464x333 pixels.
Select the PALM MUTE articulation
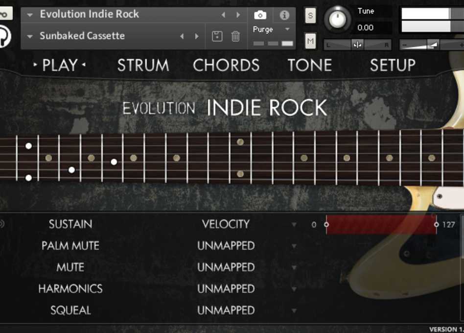(x=70, y=246)
